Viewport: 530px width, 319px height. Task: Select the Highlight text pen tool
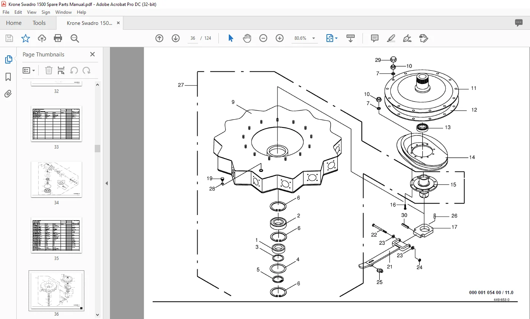pyautogui.click(x=391, y=38)
